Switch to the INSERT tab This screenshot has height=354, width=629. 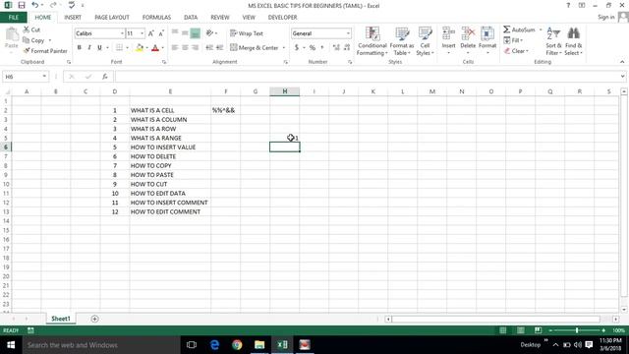(73, 18)
